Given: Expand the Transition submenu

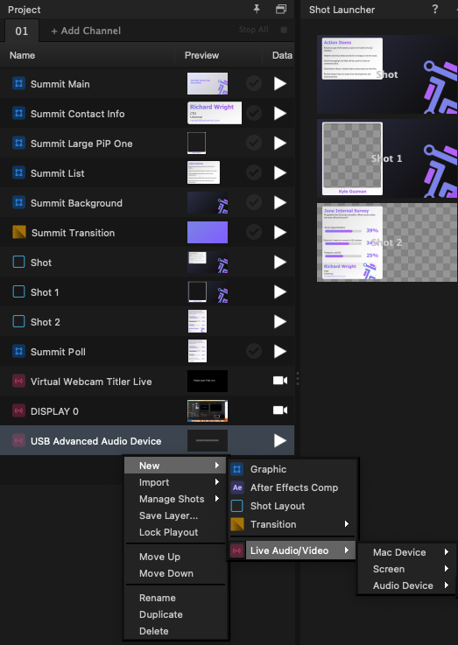Looking at the screenshot, I should (292, 524).
